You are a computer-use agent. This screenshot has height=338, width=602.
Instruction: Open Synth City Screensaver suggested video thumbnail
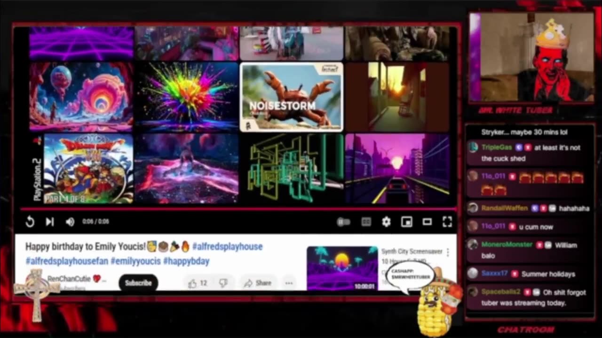(x=342, y=268)
